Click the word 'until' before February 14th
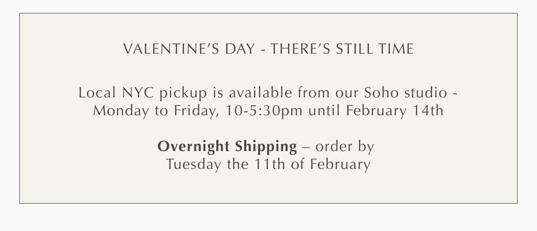Viewport: 537px width, 231px height. (x=323, y=110)
